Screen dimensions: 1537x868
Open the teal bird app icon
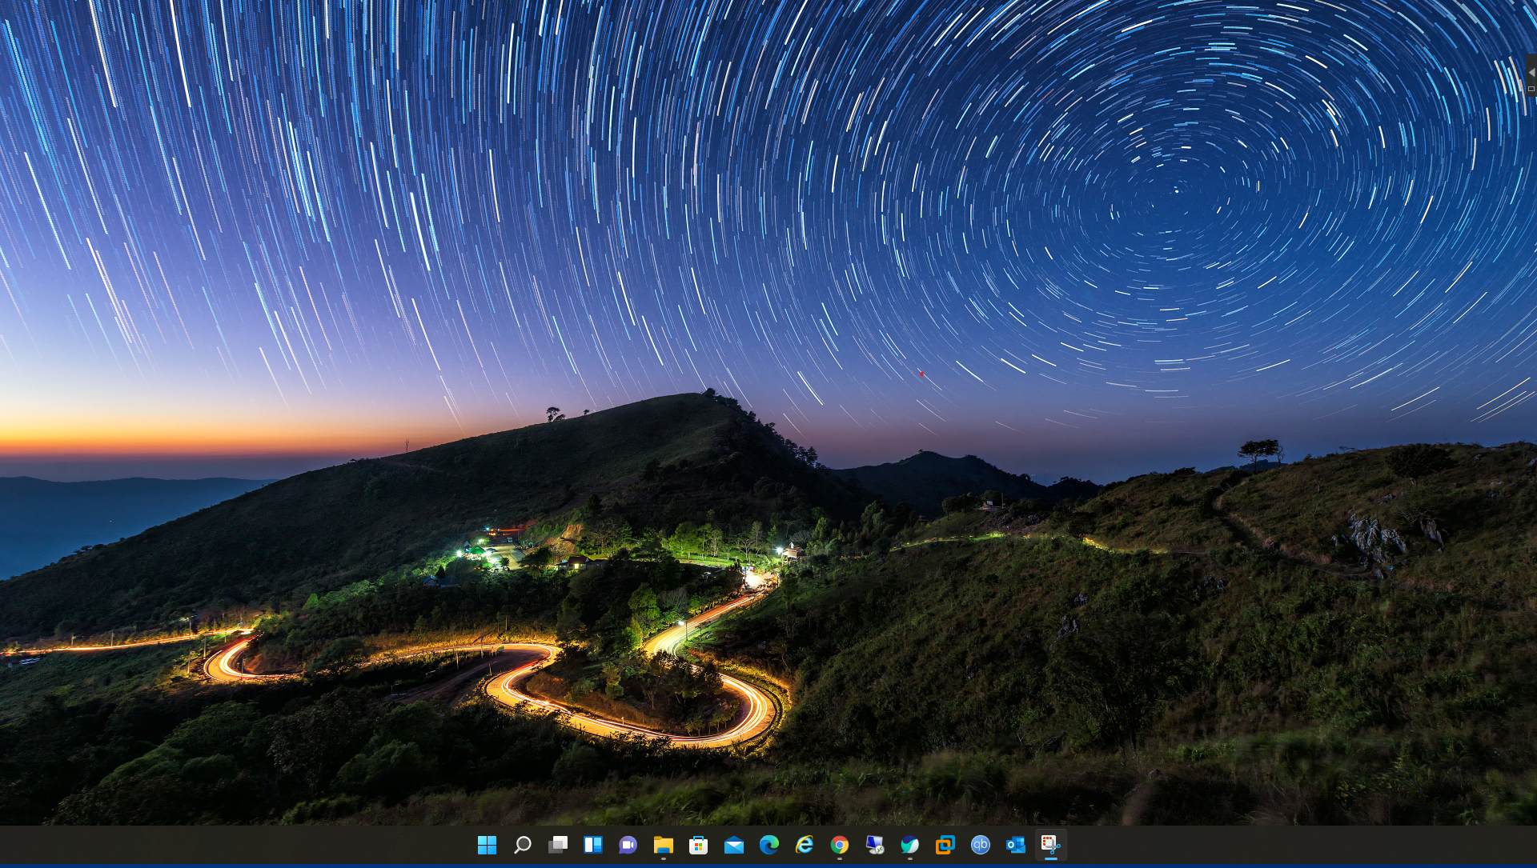(x=909, y=845)
